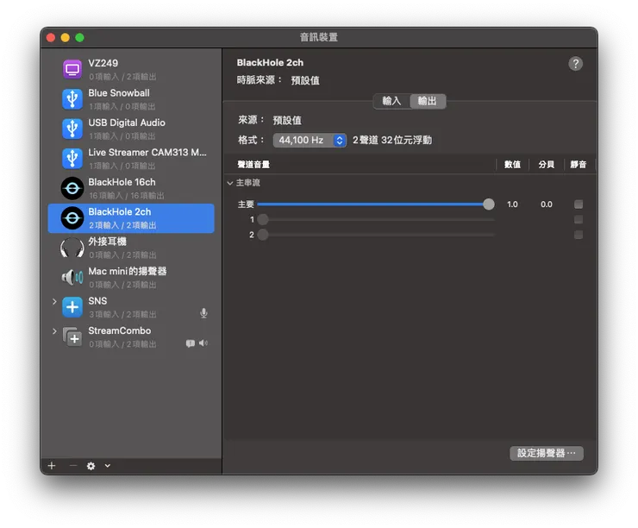Switch to the 輸出 tab

428,101
